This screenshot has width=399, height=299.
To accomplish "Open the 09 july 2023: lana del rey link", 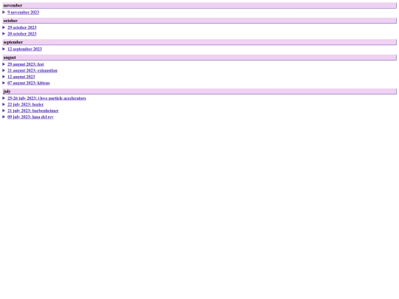I will point(30,117).
